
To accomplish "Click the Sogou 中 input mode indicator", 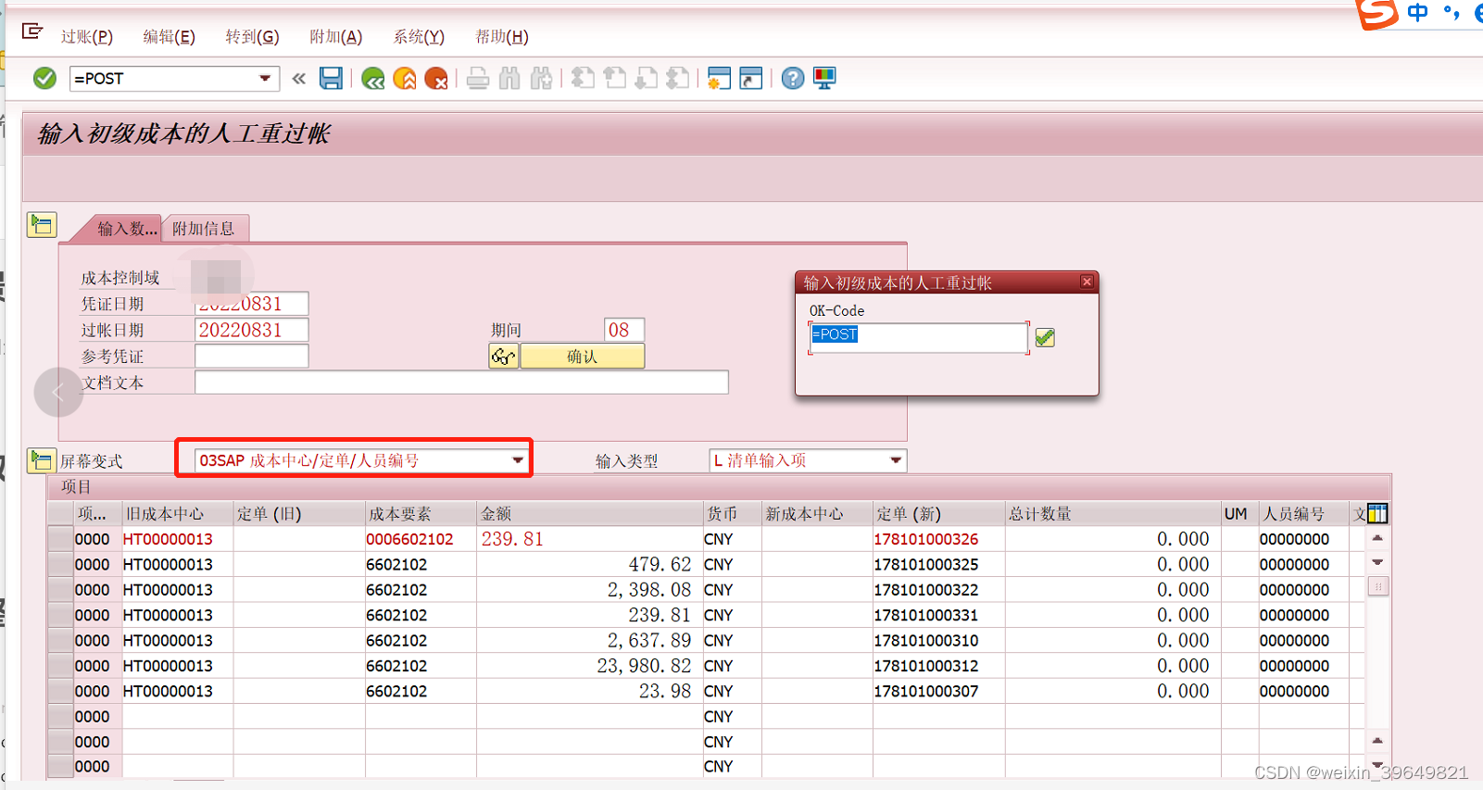I will click(1417, 12).
